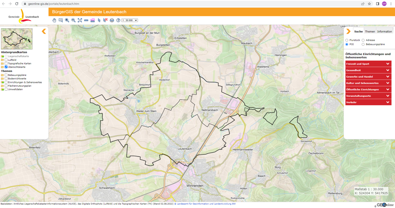Open the help question mark
395x208 pixels.
118,20
